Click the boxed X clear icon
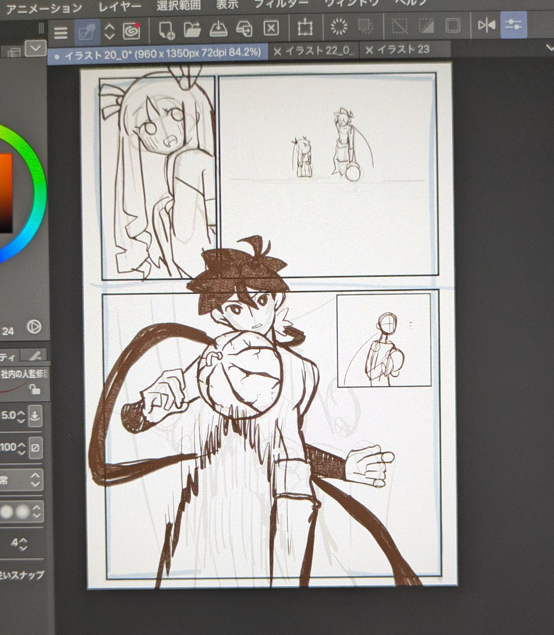 (x=271, y=29)
